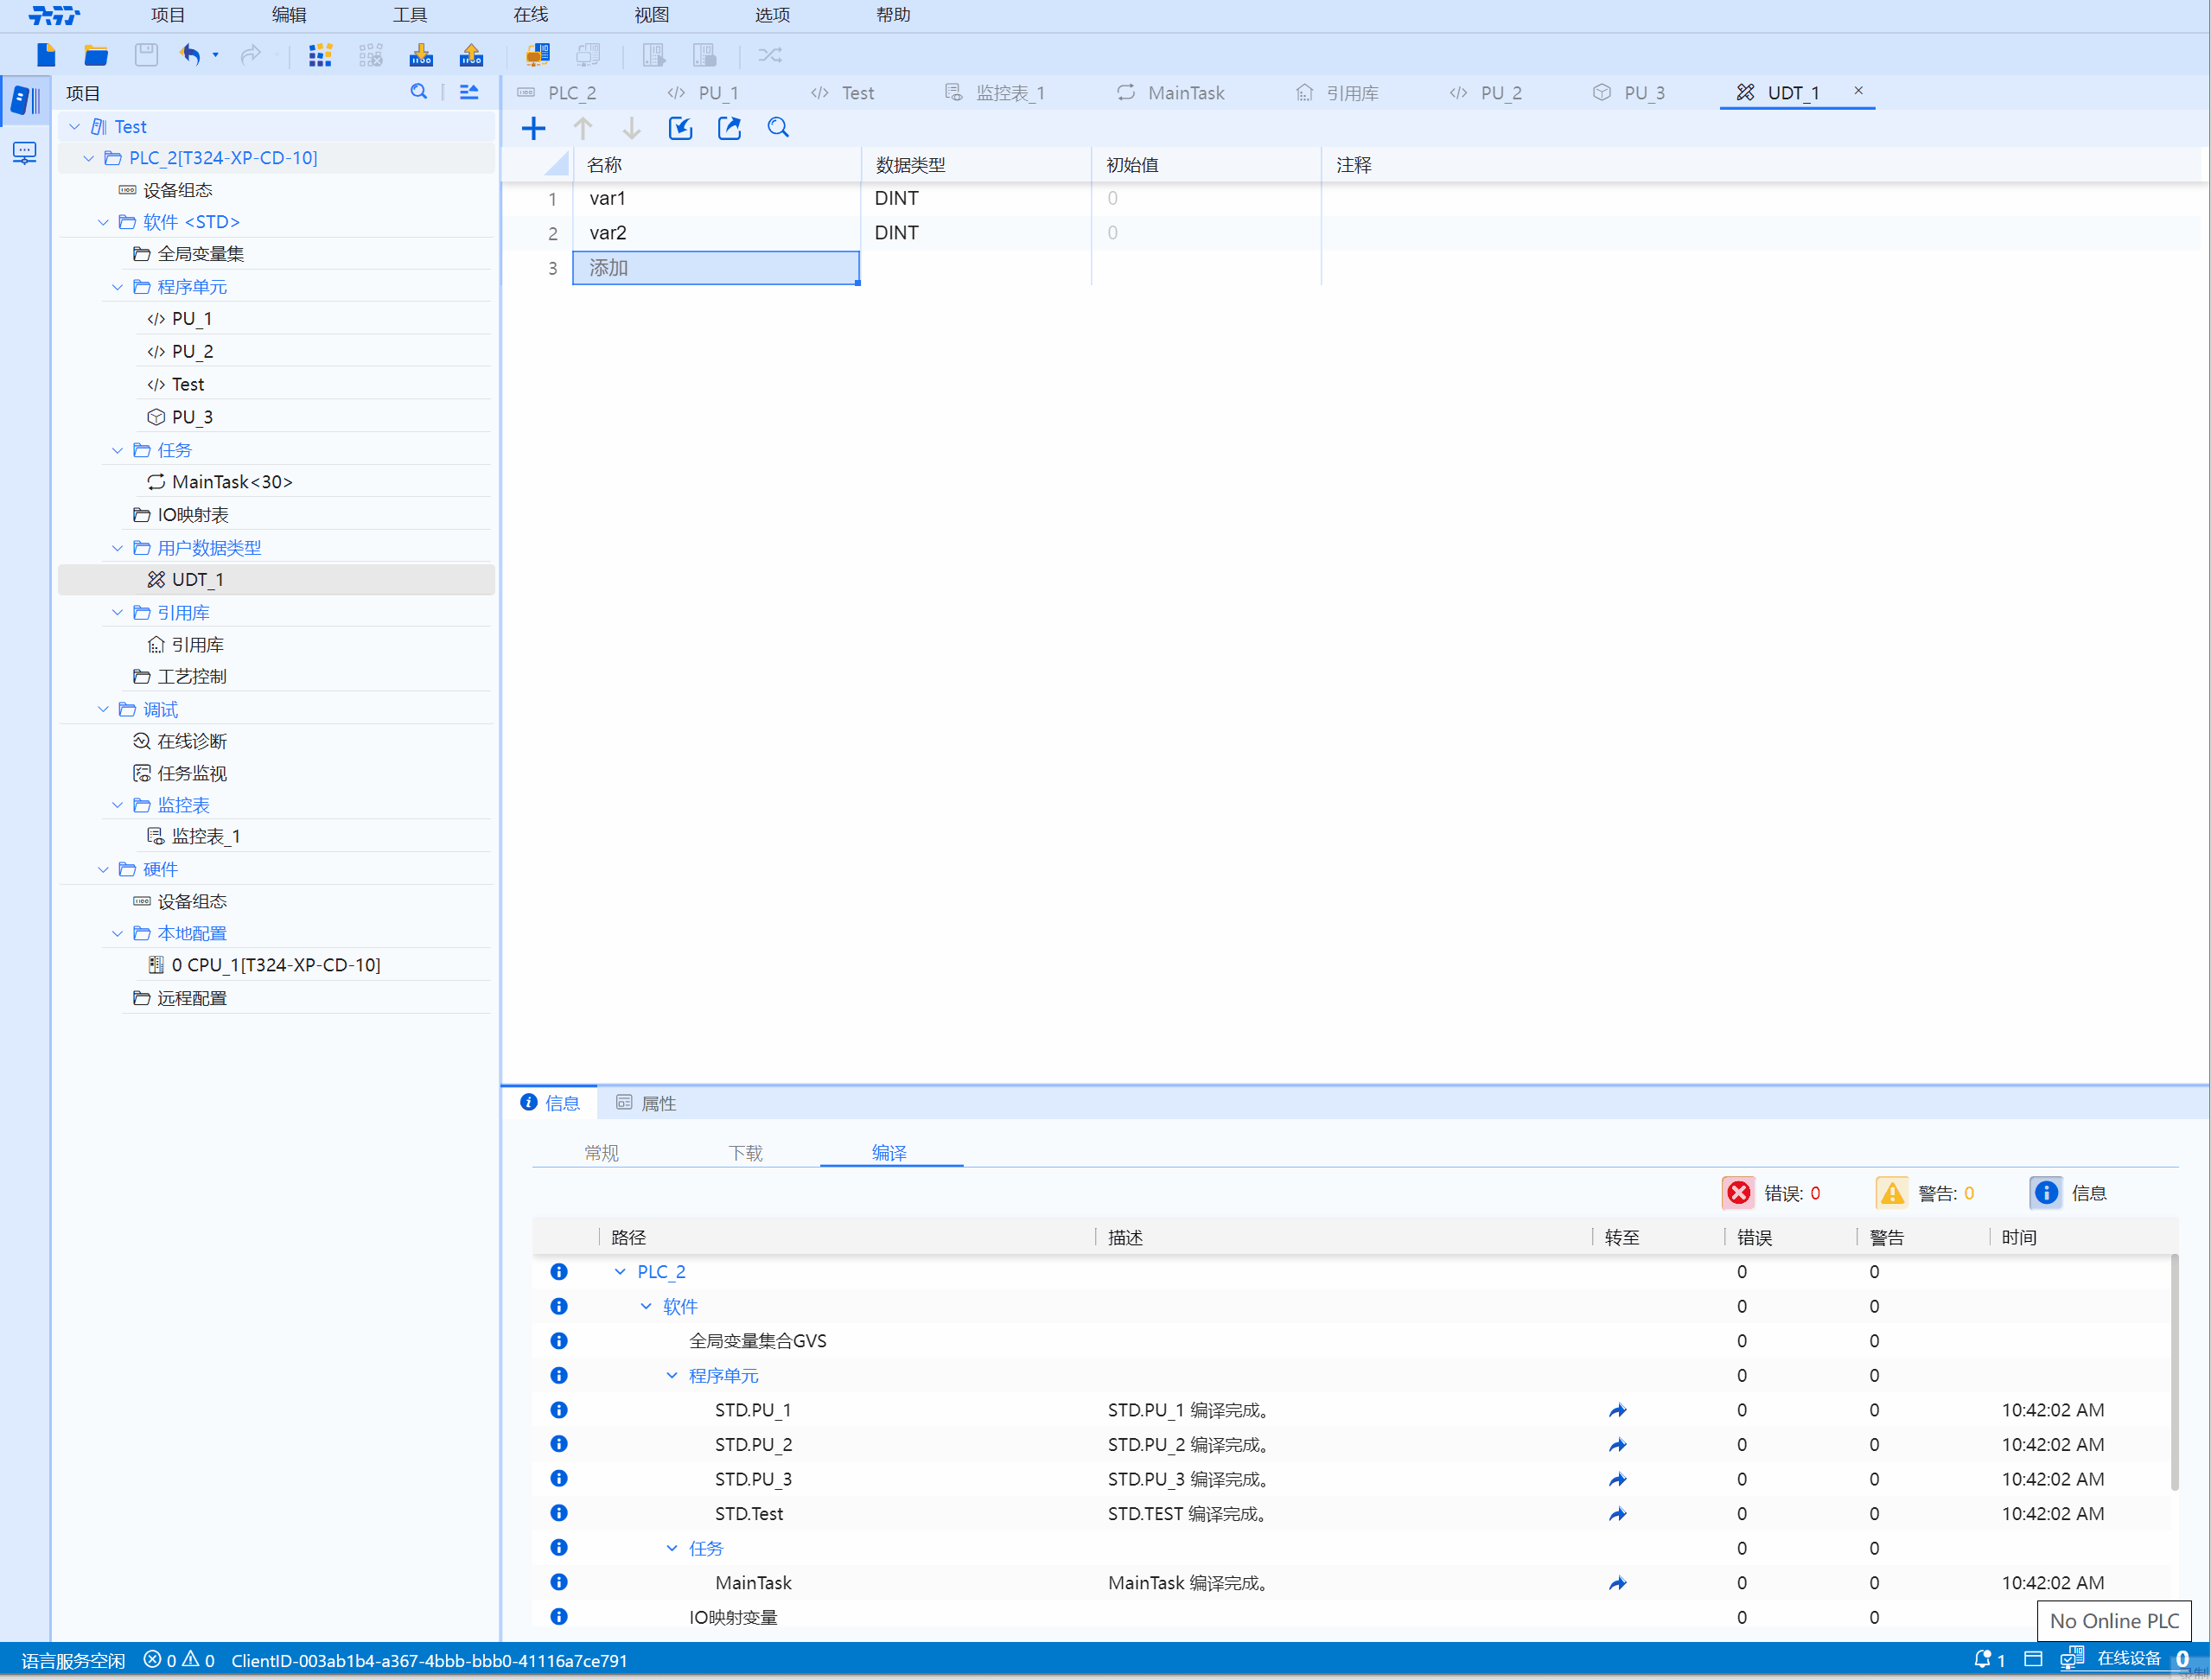Collapse the 程序单元 folder in project tree

click(x=118, y=287)
